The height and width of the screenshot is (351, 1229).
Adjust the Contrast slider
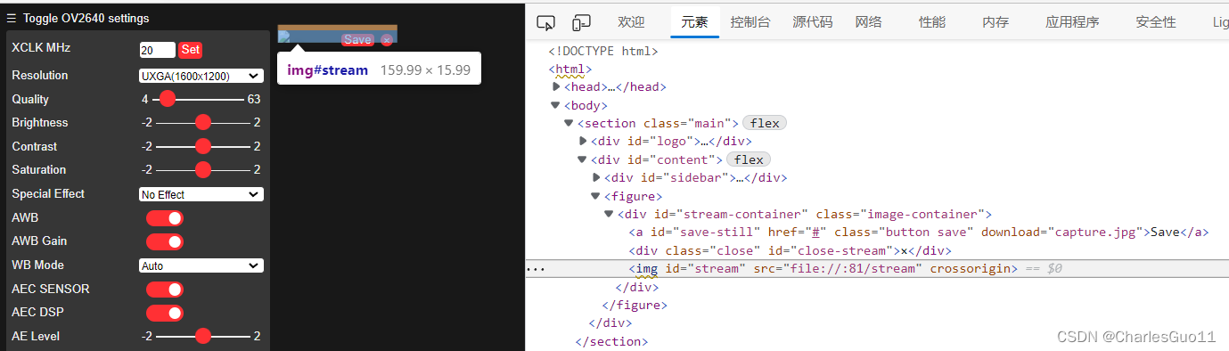[202, 146]
